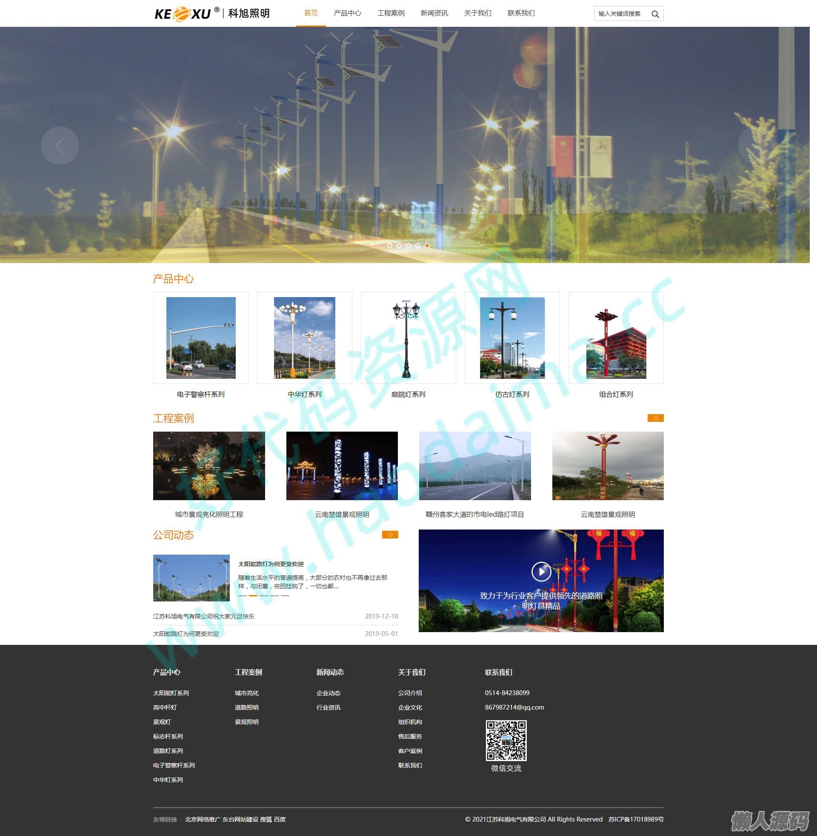This screenshot has height=836, width=817.
Task: Click the search magnifier icon
Action: tap(655, 14)
